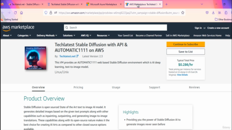The image size is (232, 130).
Task: Expand the Categories menu
Action: (24, 35)
